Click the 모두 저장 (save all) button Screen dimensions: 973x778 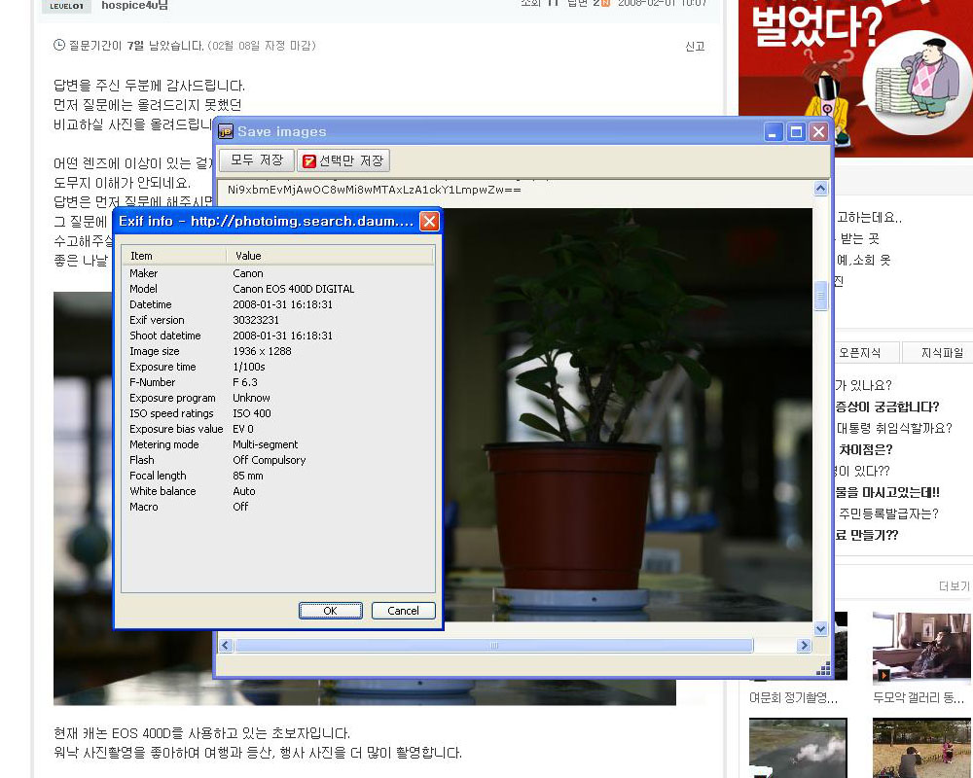256,160
